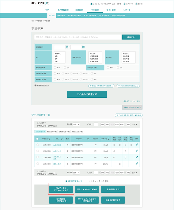Screen dimensions: 174x210
Task: Open the end date calendar picker icon
Action: click(x=83, y=47)
